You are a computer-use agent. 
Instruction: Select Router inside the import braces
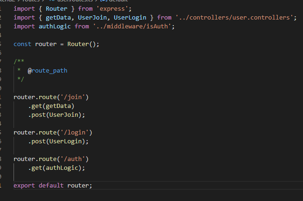(x=56, y=9)
